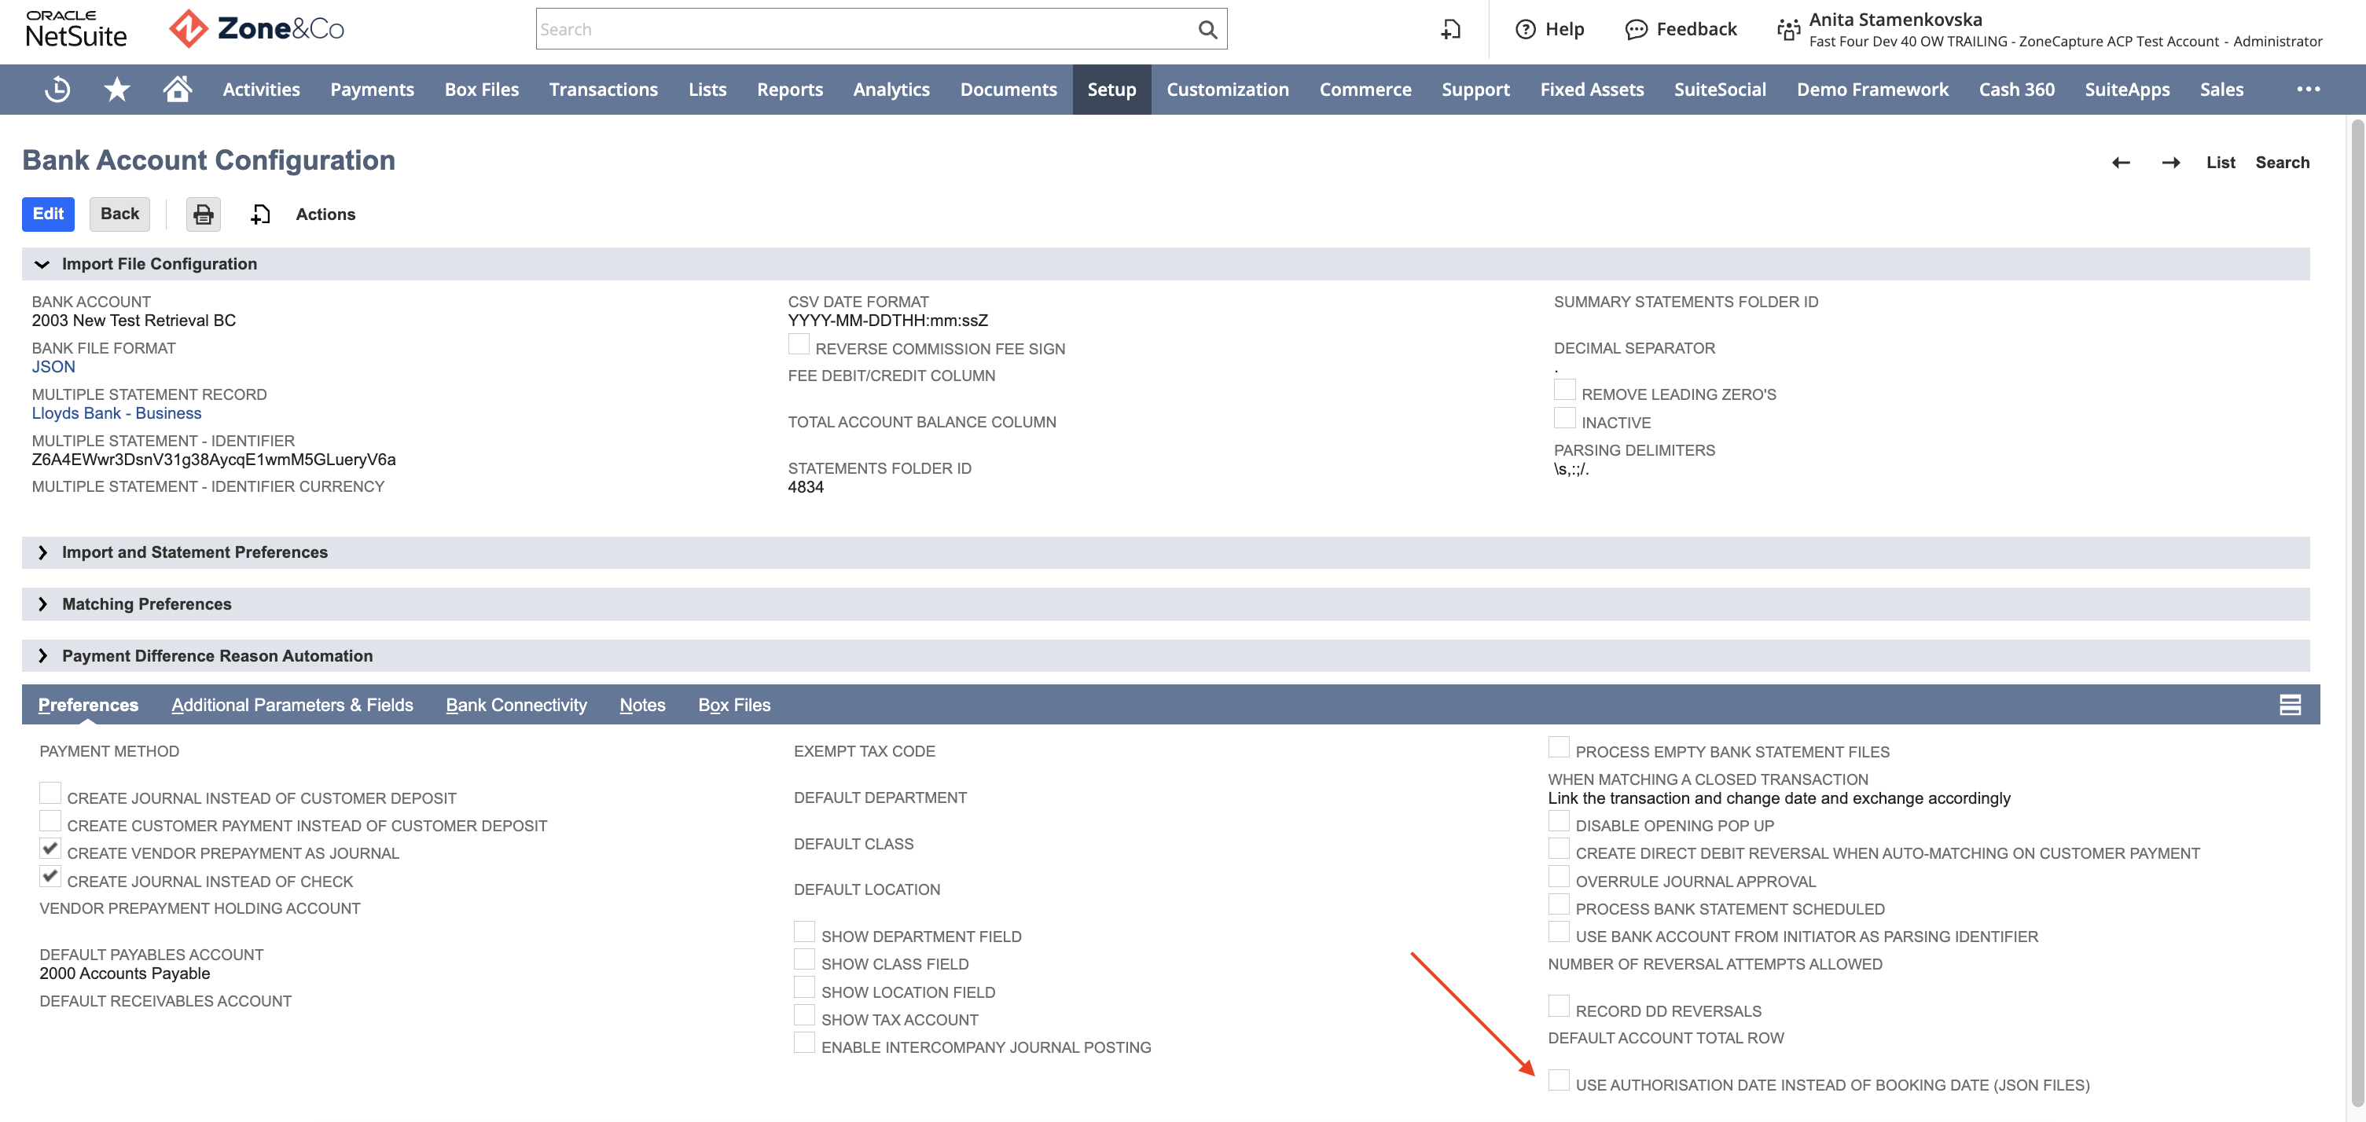The width and height of the screenshot is (2366, 1122).
Task: Switch to Additional Parameters & Fields tab
Action: click(292, 705)
